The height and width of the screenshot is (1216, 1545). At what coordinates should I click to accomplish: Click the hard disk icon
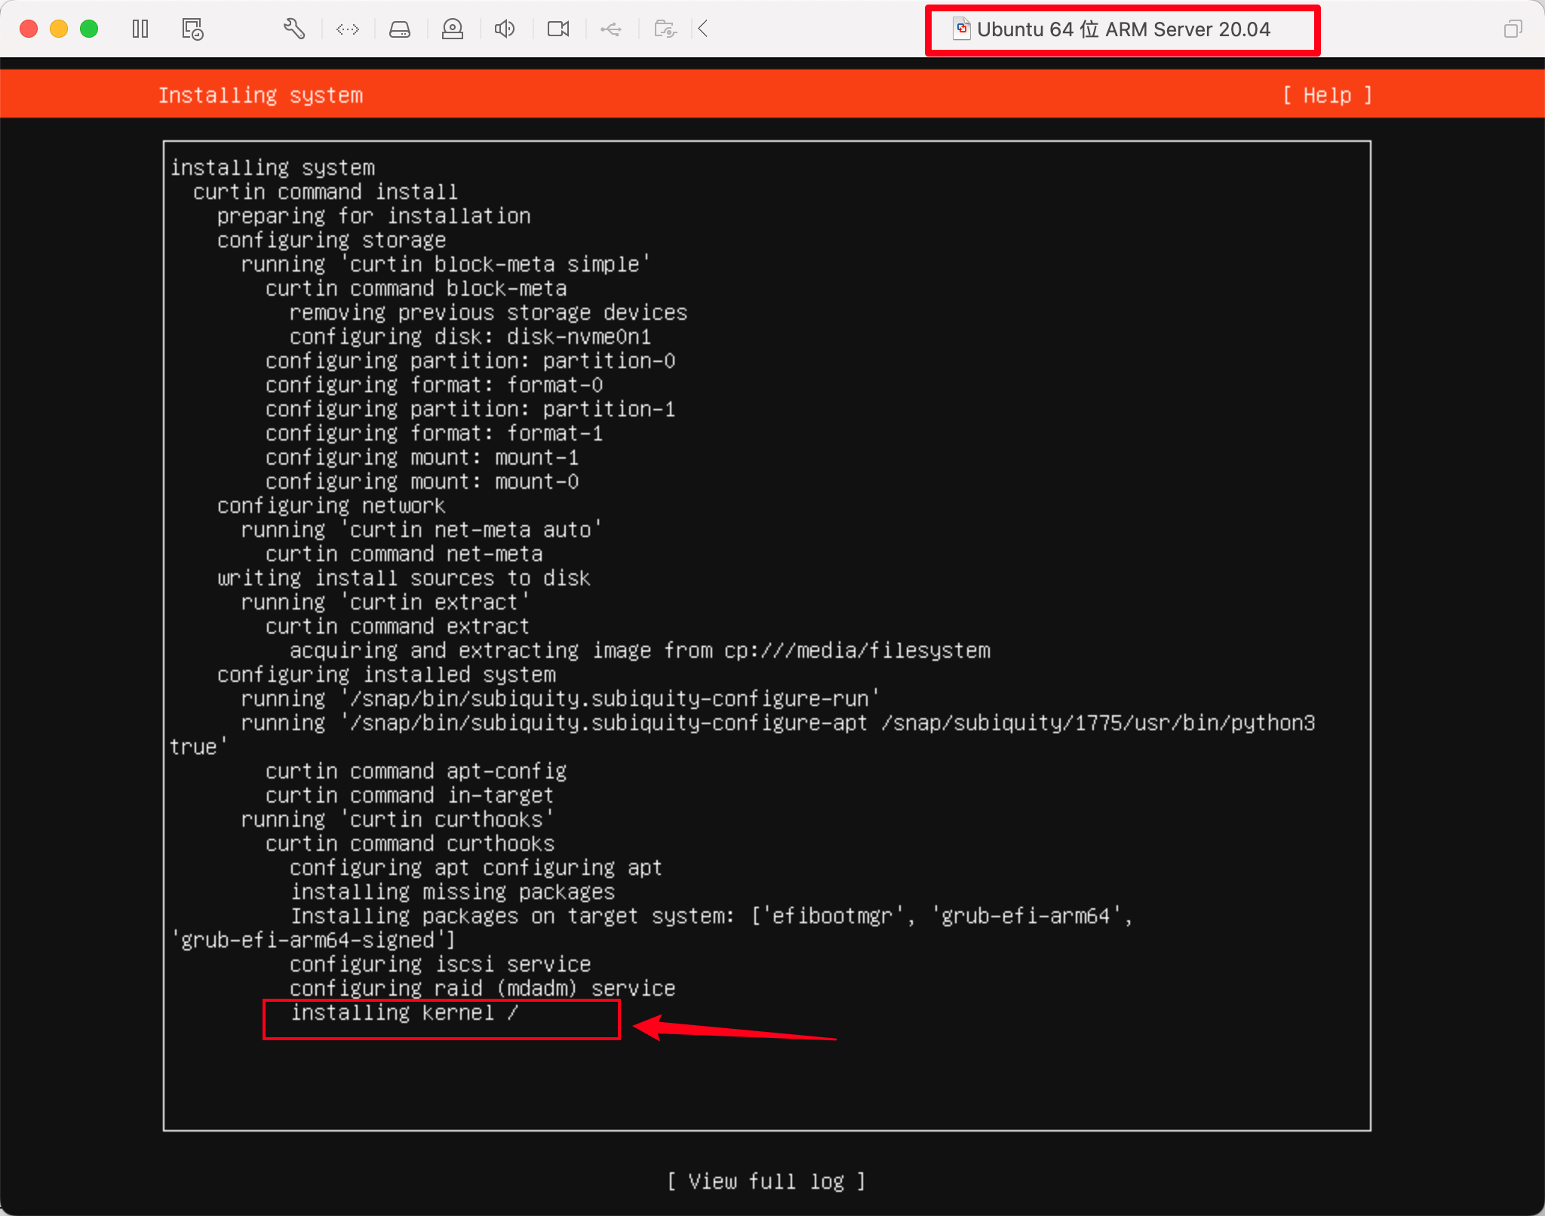click(400, 29)
